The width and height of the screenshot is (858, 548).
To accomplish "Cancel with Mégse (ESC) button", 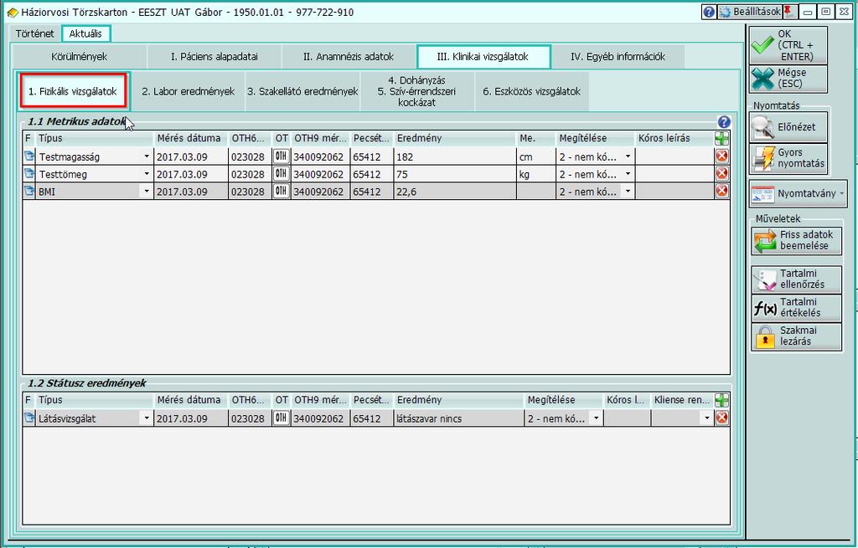I will point(788,79).
